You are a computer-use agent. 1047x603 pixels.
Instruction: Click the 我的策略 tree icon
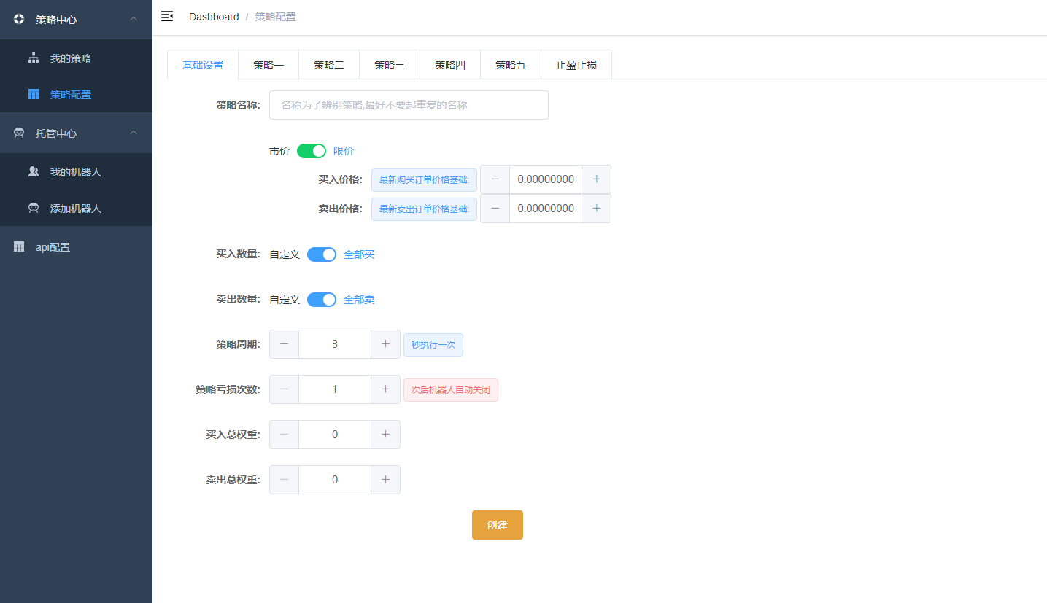coord(34,58)
